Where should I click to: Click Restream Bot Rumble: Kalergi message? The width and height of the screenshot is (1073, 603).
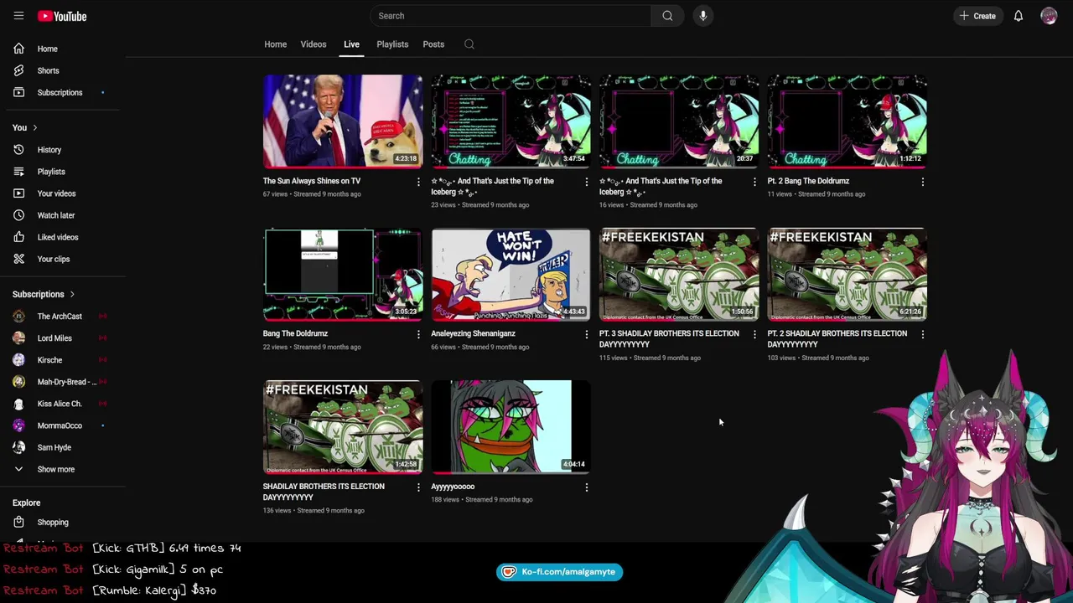pyautogui.click(x=110, y=590)
